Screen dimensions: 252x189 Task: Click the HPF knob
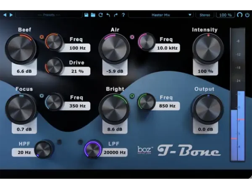[44, 149]
